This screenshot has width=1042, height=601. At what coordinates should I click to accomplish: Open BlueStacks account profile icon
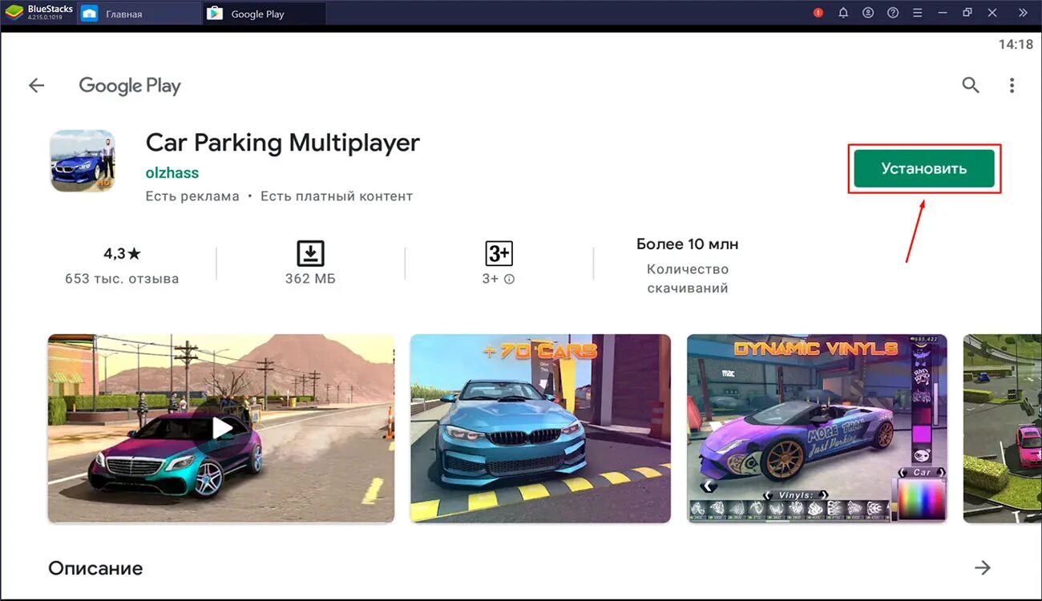(868, 13)
